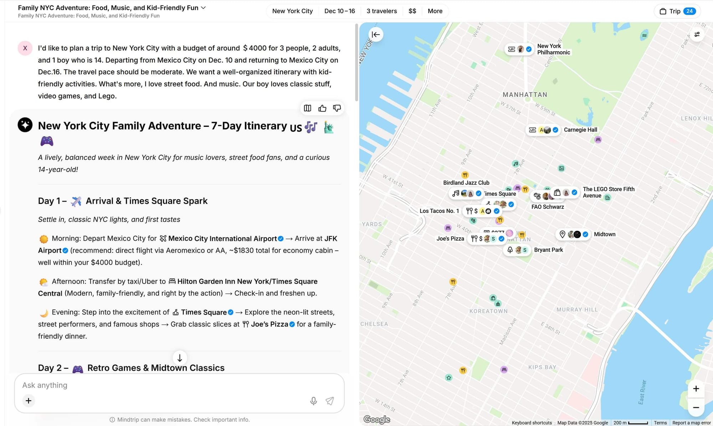Click the plus attachment button in chat box

[x=29, y=401]
